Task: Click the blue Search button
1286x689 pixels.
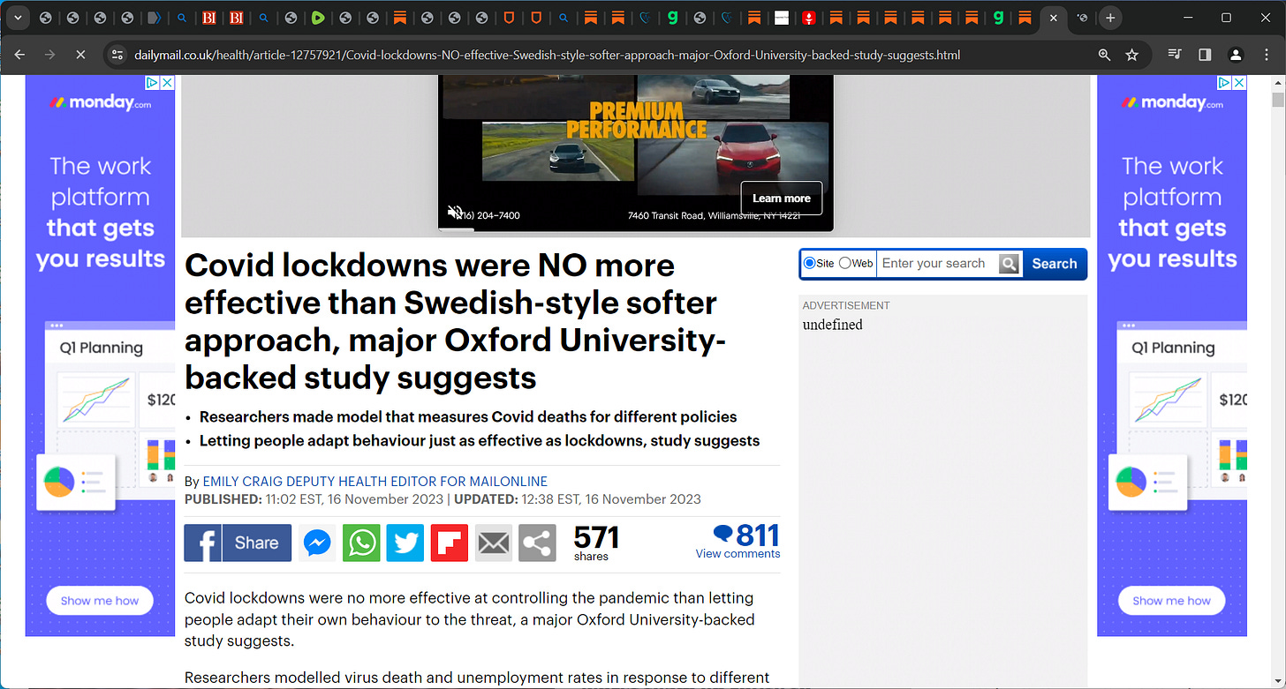Action: [1054, 264]
